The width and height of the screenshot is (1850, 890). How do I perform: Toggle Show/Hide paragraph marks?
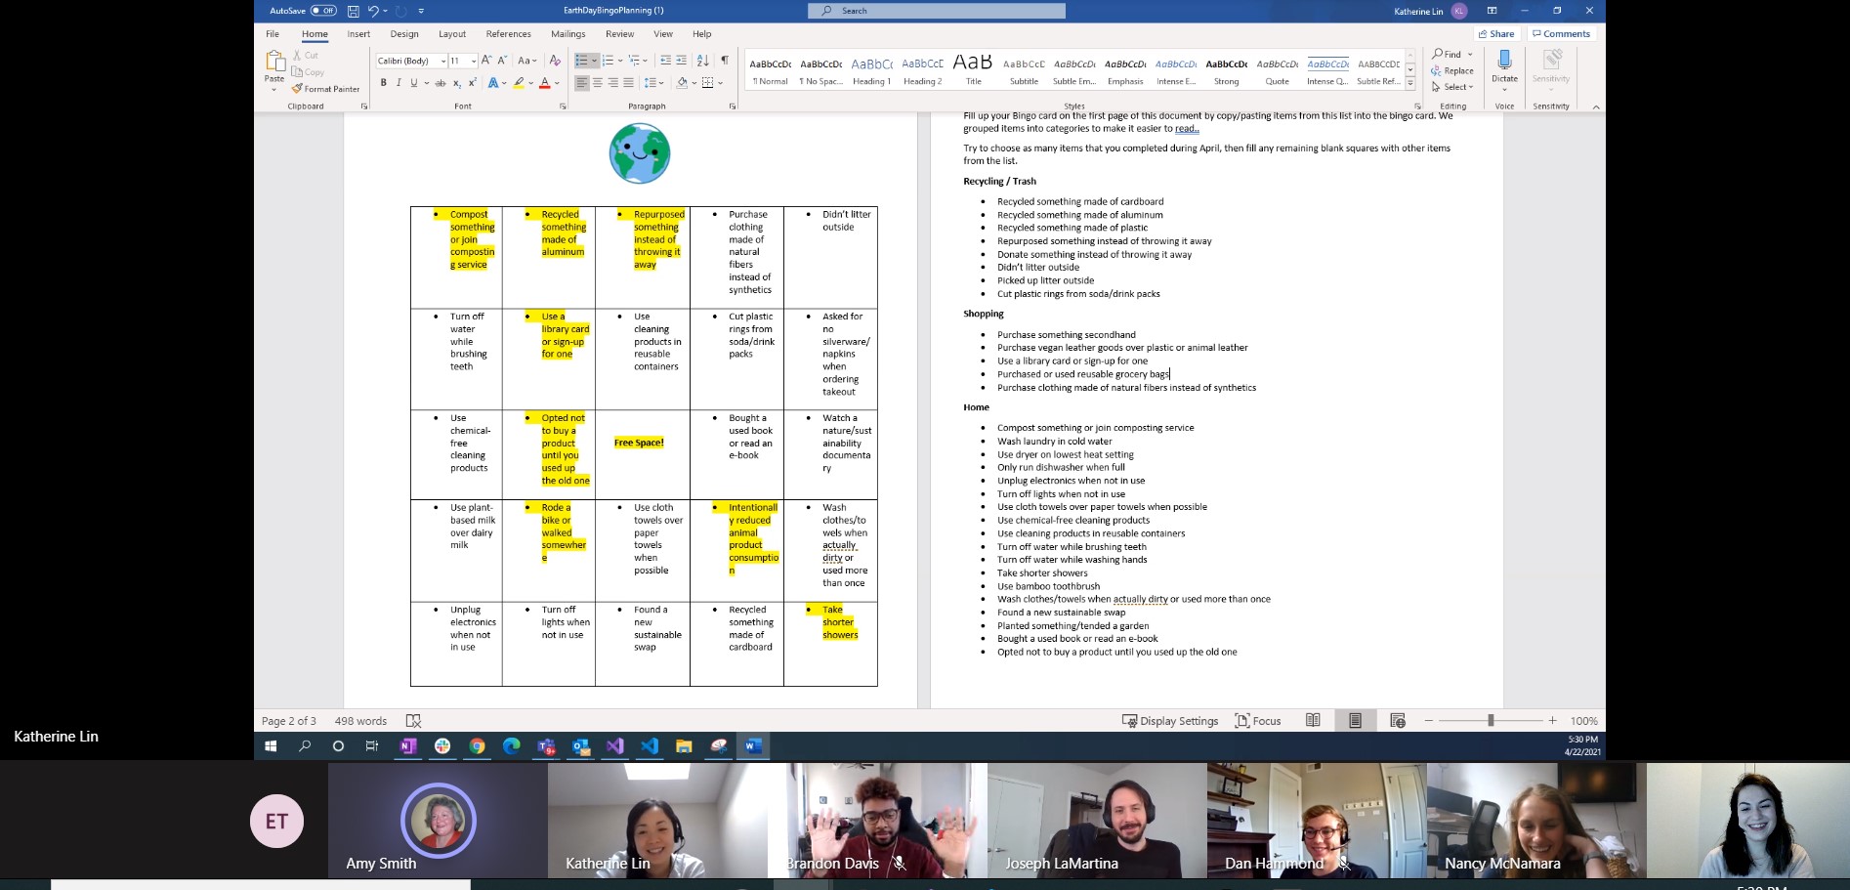[725, 61]
